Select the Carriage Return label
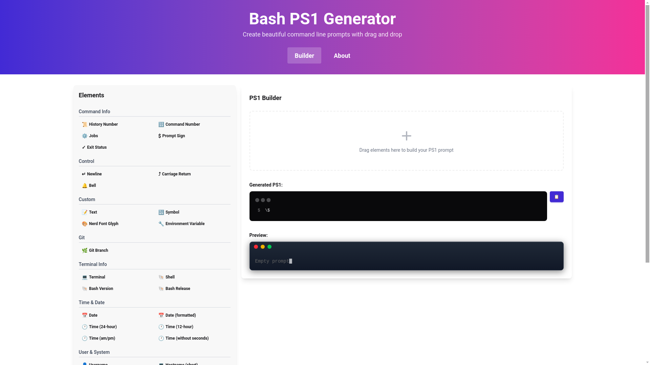The width and height of the screenshot is (650, 365). [176, 174]
